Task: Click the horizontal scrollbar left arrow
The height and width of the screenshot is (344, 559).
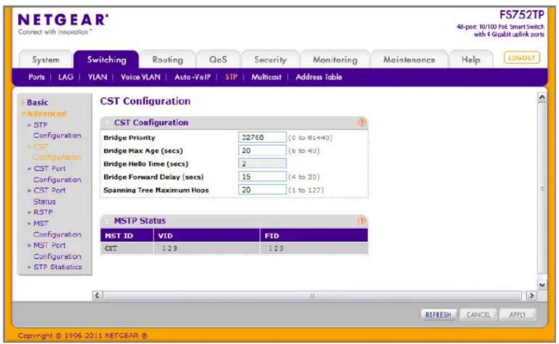Action: click(98, 295)
